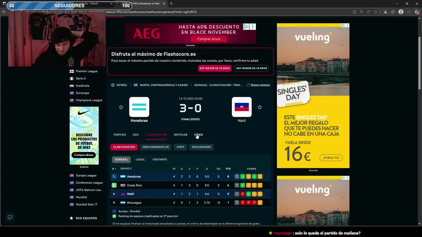Open Nueva ventana link
This screenshot has width=422, height=237.
pyautogui.click(x=260, y=85)
